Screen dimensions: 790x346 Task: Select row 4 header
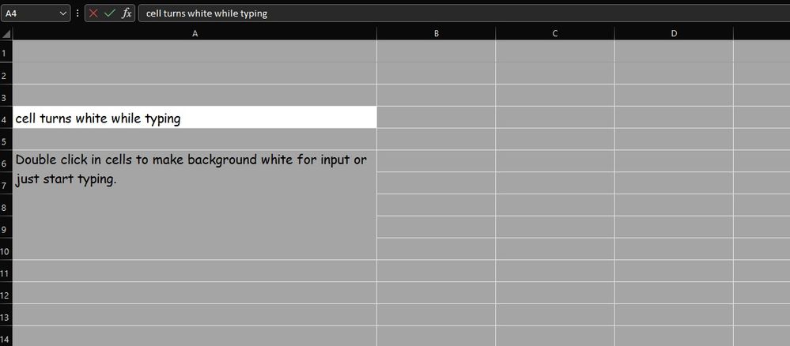tap(5, 118)
